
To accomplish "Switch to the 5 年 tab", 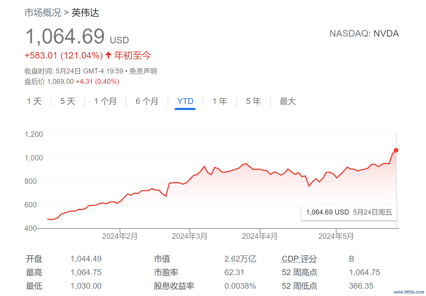I will pyautogui.click(x=253, y=101).
